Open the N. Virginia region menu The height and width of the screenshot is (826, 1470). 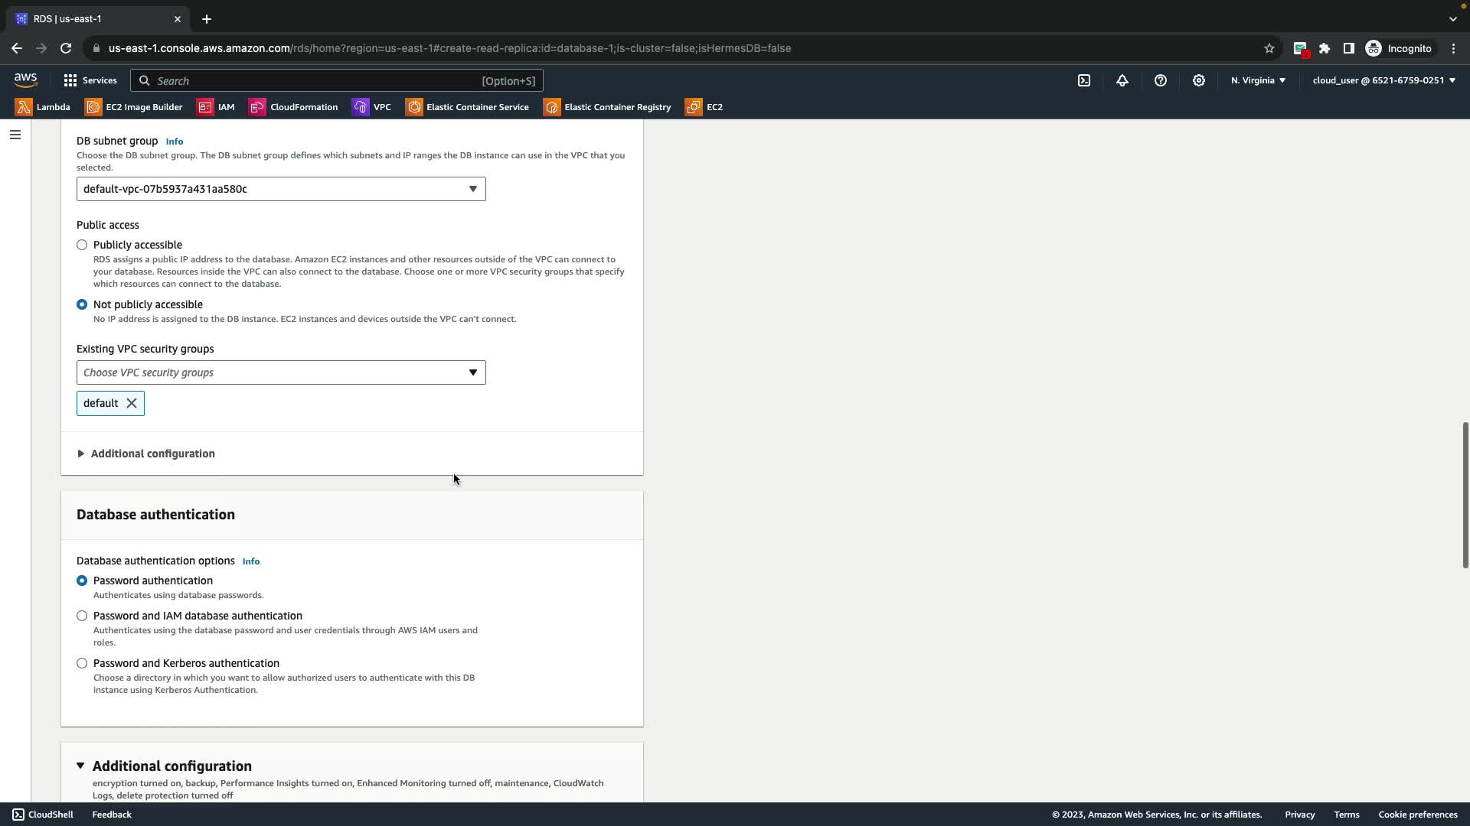point(1258,80)
